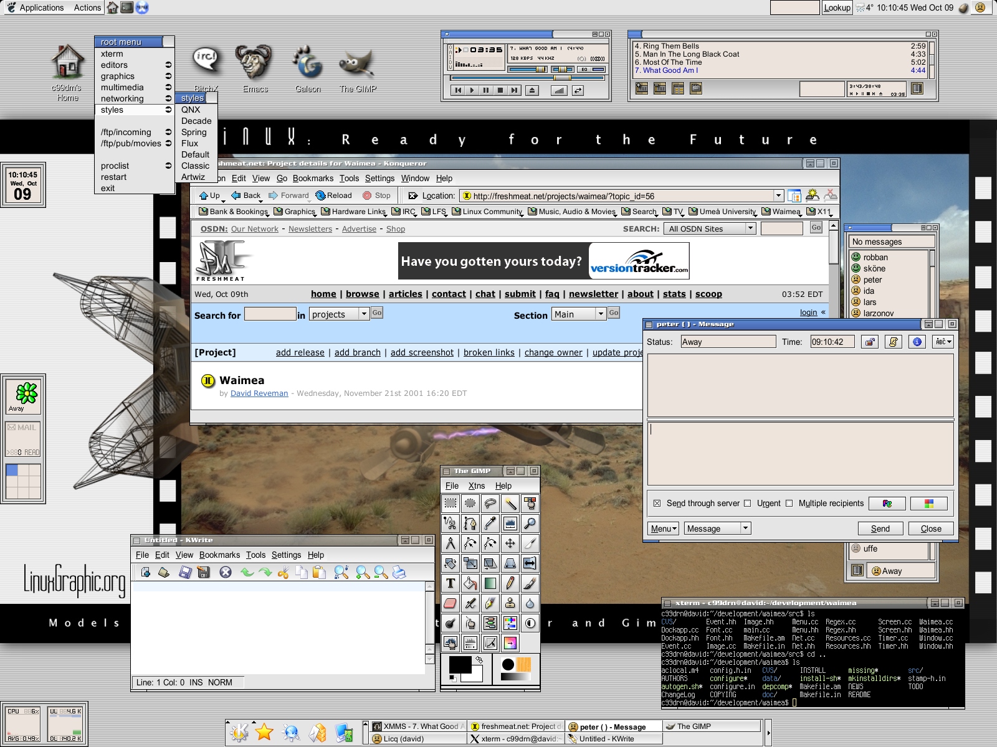The image size is (997, 747).
Task: Click the XMMS song position seek bar
Action: pyautogui.click(x=527, y=78)
